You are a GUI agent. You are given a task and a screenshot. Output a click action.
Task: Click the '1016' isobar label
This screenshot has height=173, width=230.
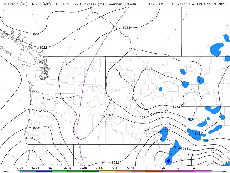[x=191, y=155]
